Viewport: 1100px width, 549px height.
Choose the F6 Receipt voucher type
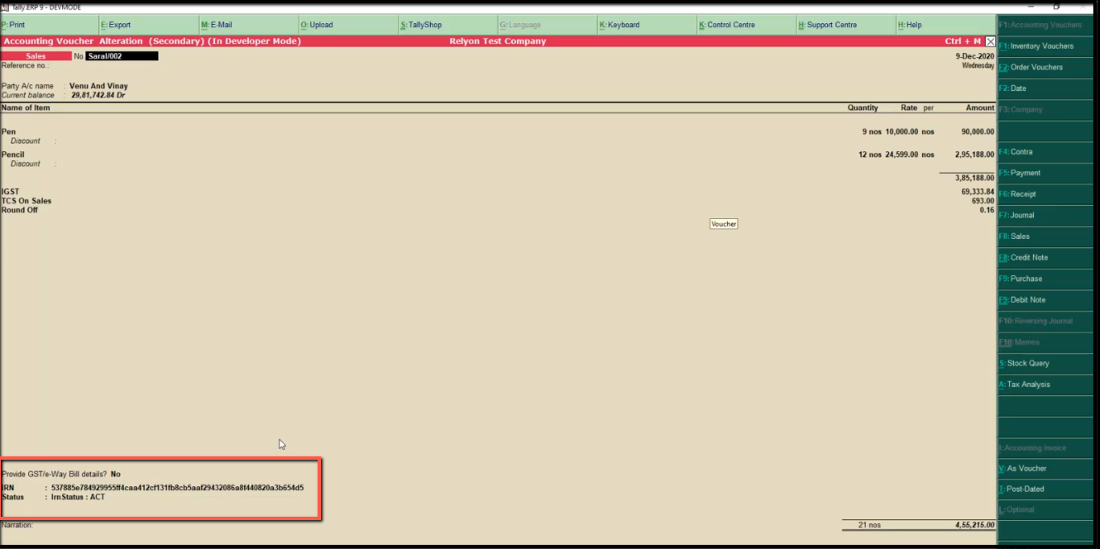click(1045, 194)
